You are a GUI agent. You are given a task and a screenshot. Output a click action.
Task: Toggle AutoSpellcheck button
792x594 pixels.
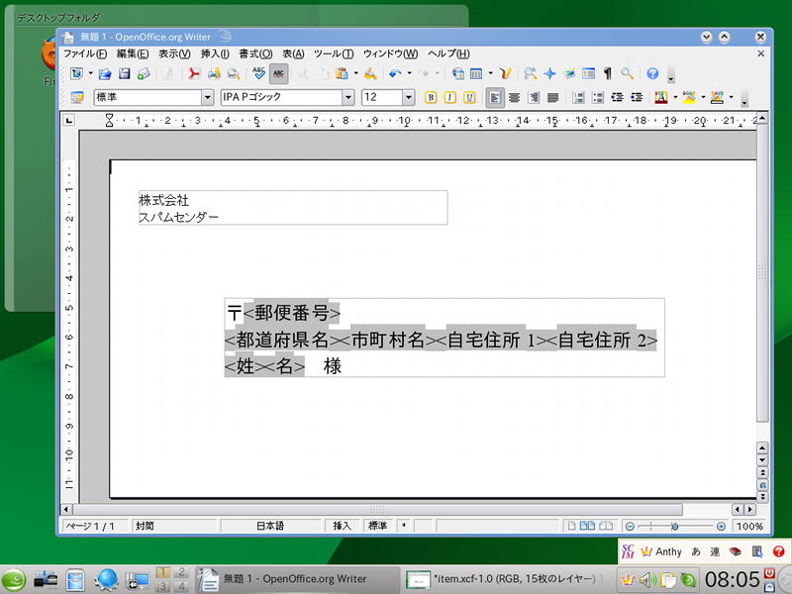pyautogui.click(x=279, y=73)
